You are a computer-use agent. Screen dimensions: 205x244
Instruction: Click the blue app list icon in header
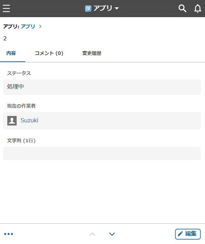88,9
